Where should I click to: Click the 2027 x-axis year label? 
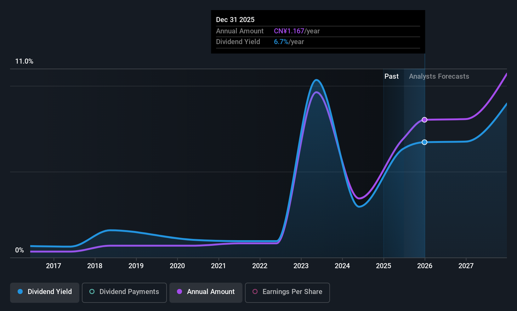466,266
